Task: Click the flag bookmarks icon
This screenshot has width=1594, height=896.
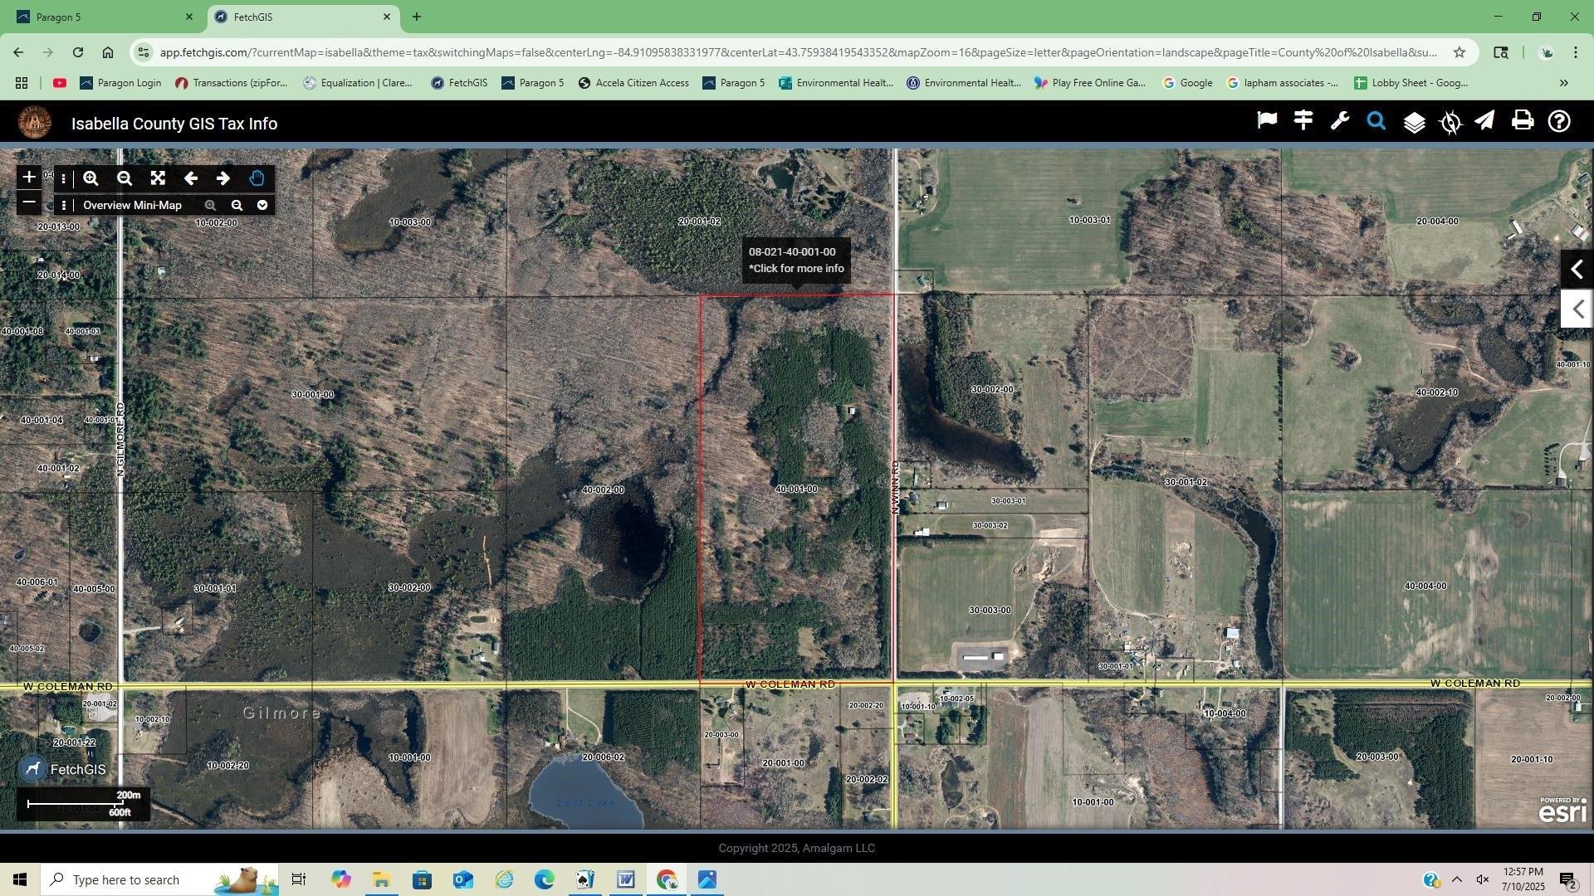Action: coord(1267,121)
